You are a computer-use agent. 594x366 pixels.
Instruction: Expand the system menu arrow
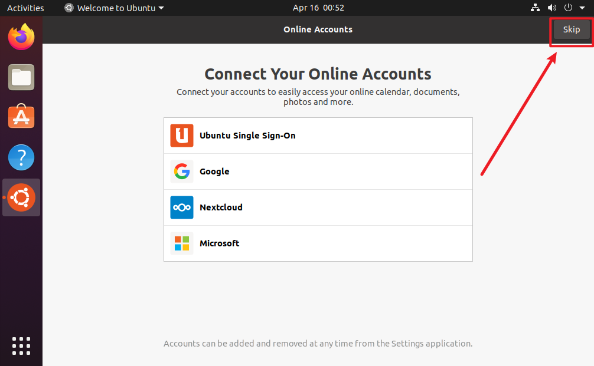[x=582, y=8]
